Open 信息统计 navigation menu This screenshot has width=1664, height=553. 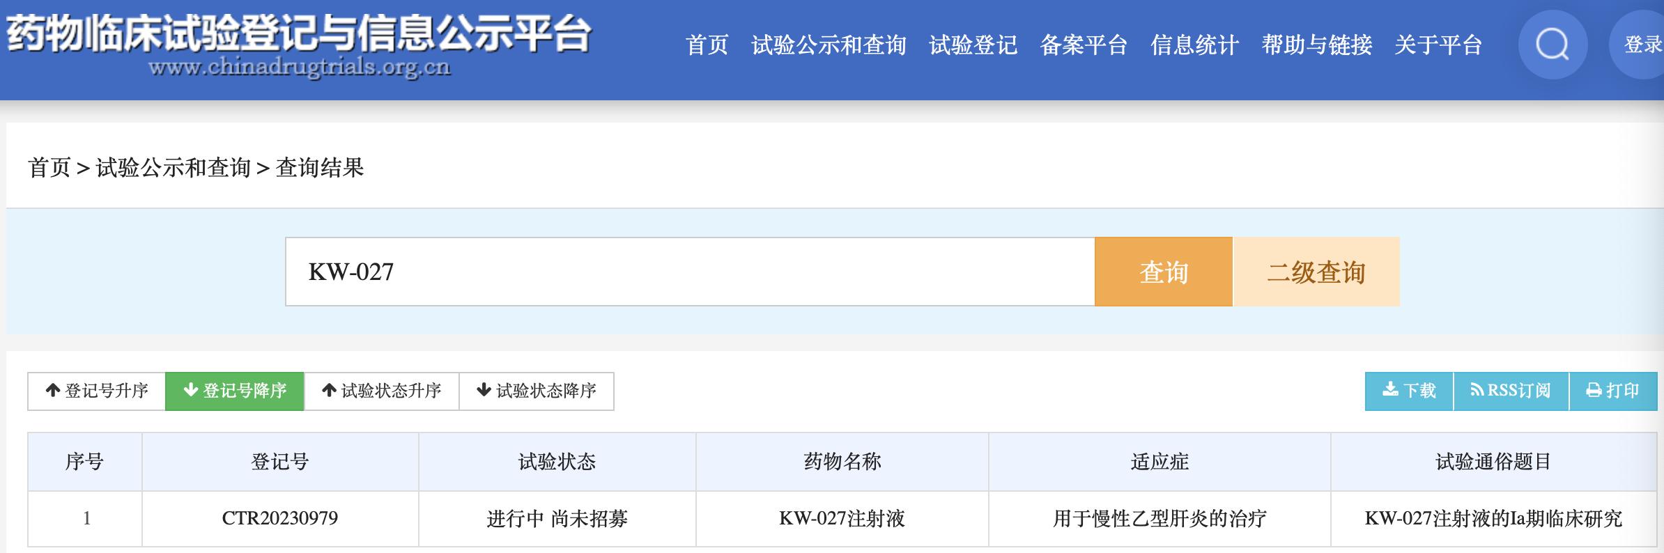pos(1194,45)
